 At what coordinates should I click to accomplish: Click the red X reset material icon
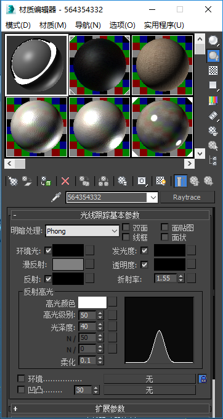pyautogui.click(x=65, y=182)
